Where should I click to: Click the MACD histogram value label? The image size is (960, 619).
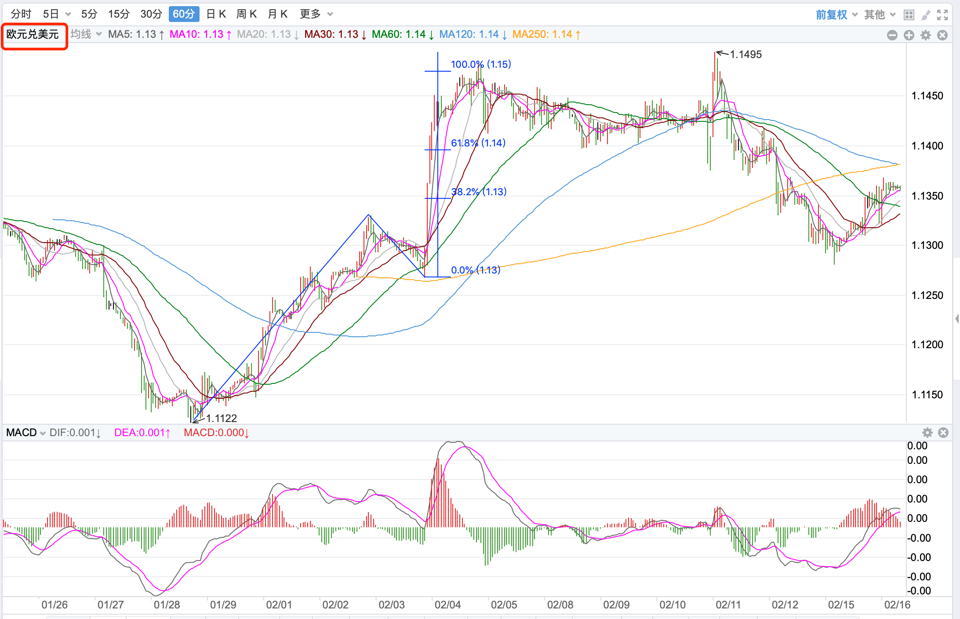217,433
